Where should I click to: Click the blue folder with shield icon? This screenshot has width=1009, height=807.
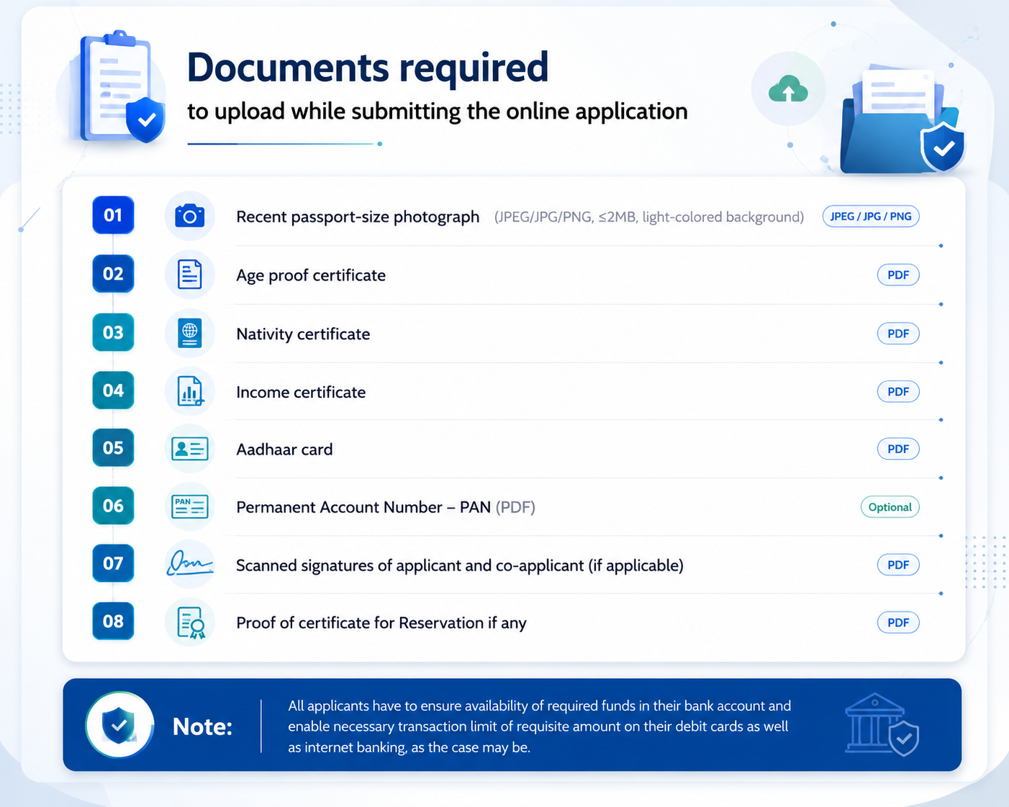(x=902, y=120)
